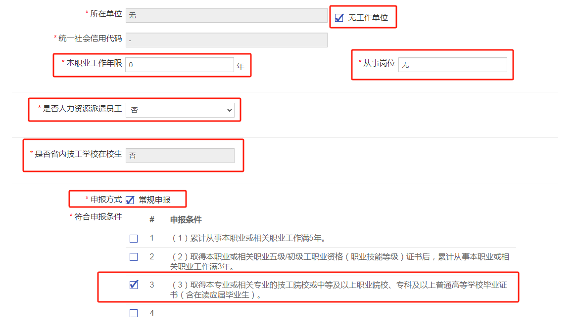Image resolution: width=578 pixels, height=332 pixels.
Task: Click the # column header
Action: pyautogui.click(x=152, y=220)
